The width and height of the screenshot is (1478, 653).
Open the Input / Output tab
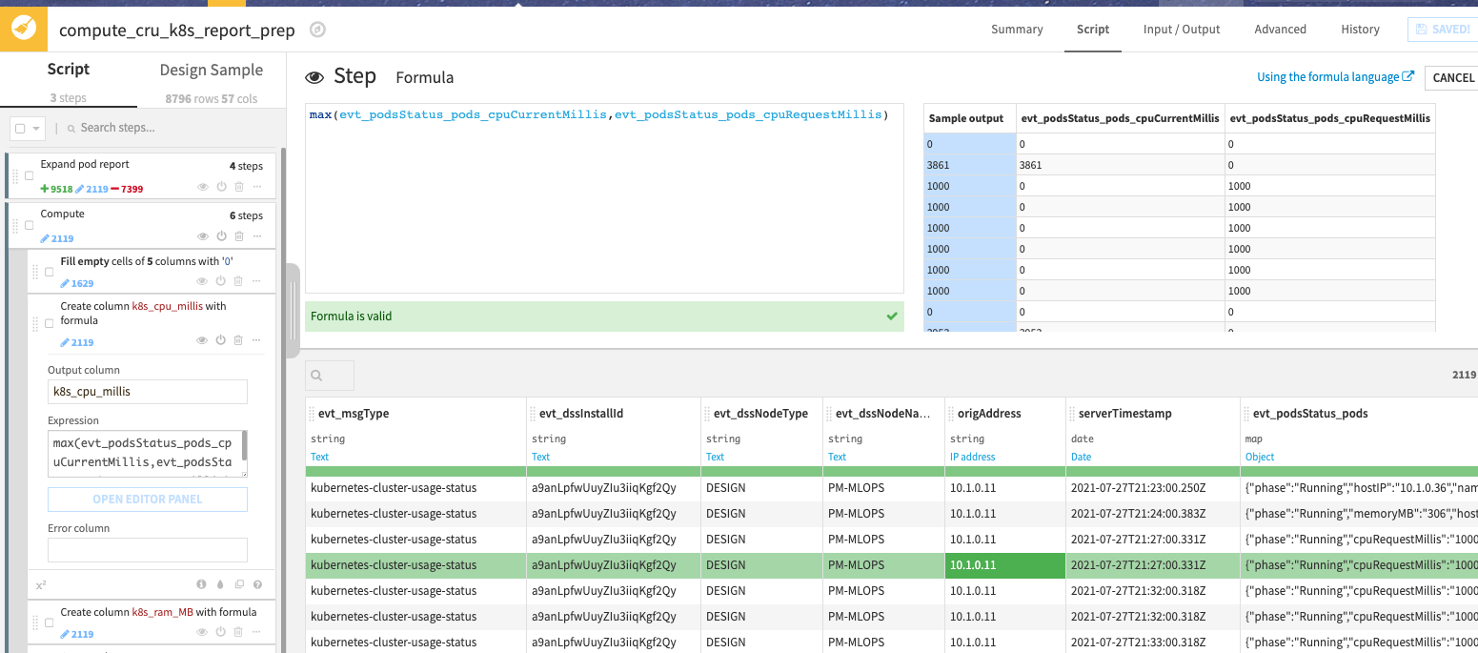pos(1182,30)
